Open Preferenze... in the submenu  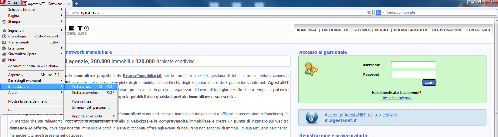(x=91, y=87)
